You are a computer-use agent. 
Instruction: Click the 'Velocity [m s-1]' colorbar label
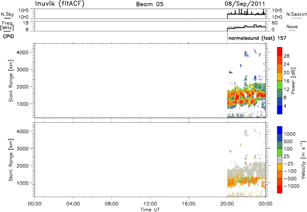coord(303,160)
